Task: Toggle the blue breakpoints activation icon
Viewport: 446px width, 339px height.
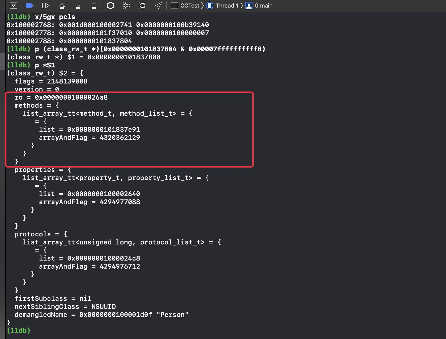Action: [29, 6]
